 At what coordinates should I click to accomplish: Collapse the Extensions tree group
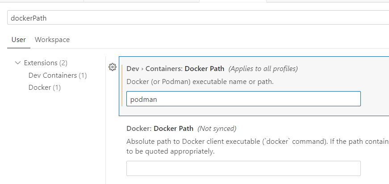17,63
